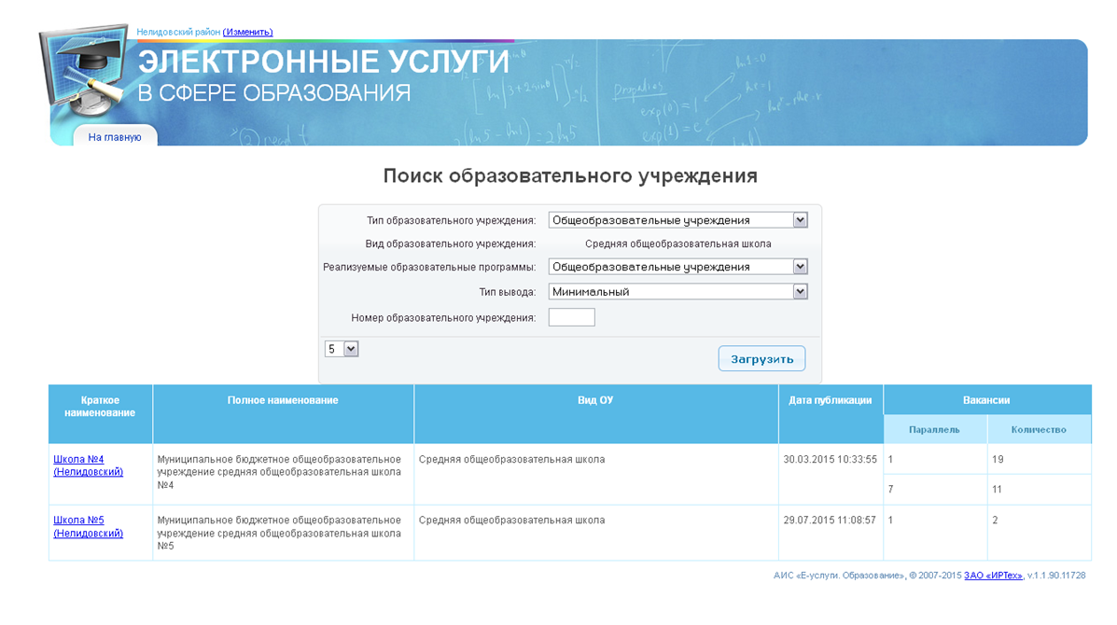This screenshot has width=1117, height=625.
Task: Open «Реализуемые образовательные программы» dropdown
Action: tap(677, 267)
